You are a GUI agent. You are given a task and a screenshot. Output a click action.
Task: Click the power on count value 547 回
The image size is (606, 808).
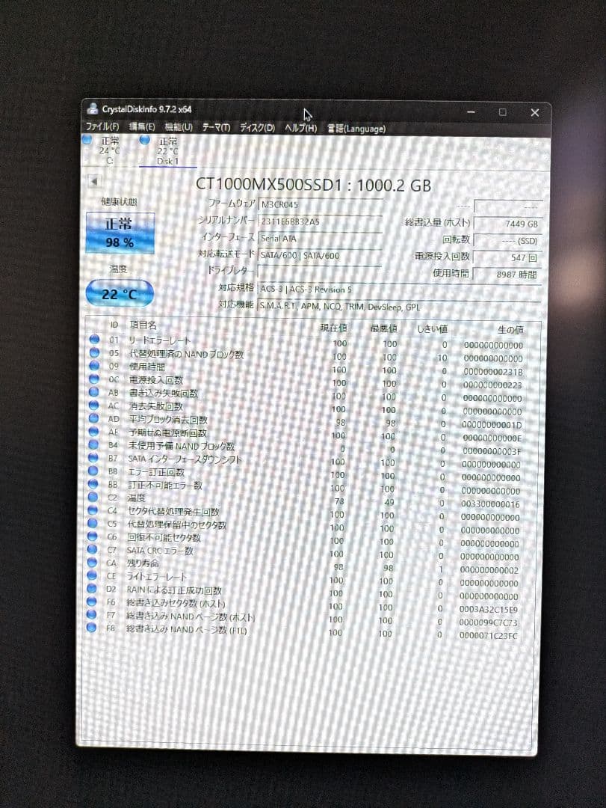pos(507,257)
